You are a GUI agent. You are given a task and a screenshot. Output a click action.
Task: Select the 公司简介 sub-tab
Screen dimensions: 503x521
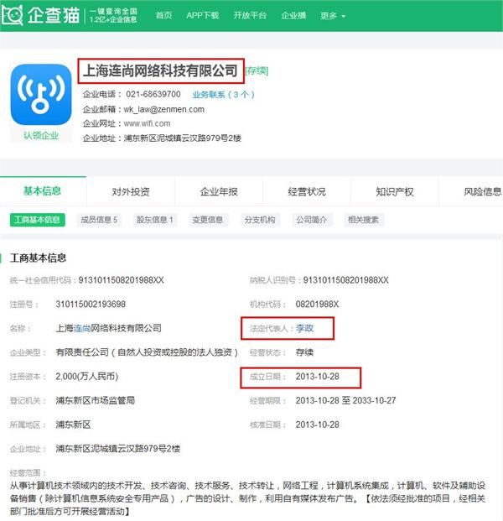(311, 220)
